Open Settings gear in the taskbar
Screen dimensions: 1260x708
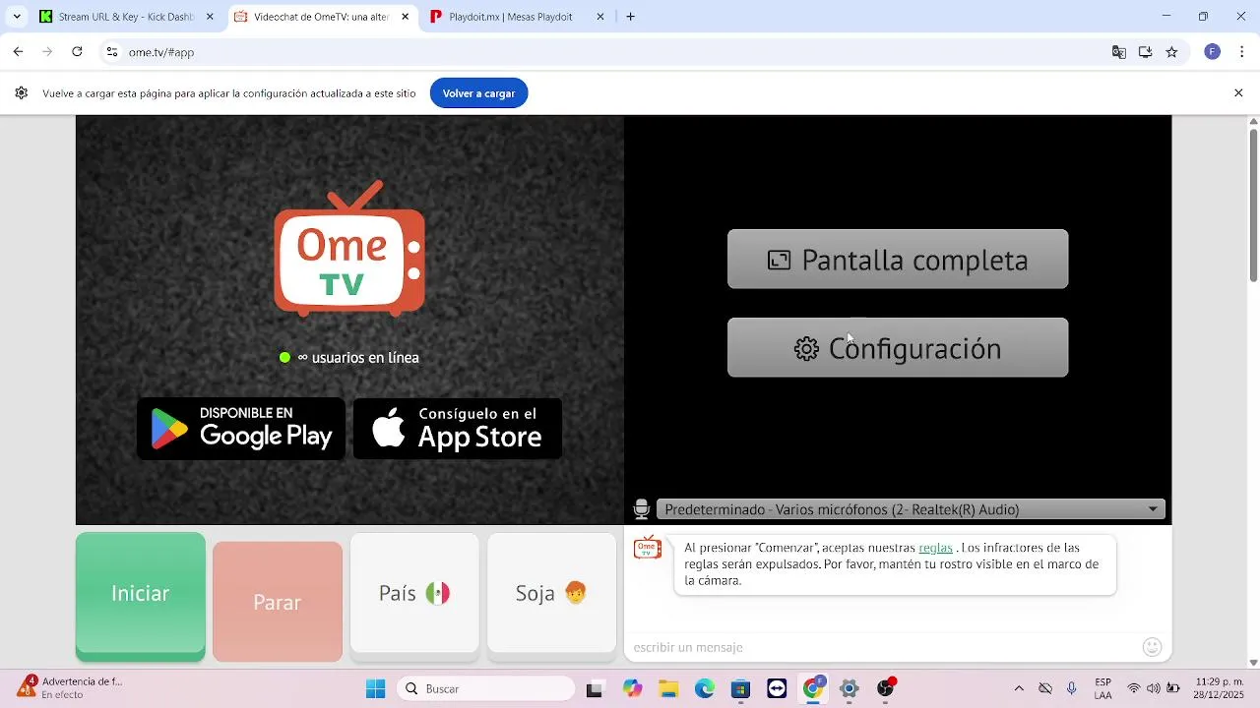point(850,689)
